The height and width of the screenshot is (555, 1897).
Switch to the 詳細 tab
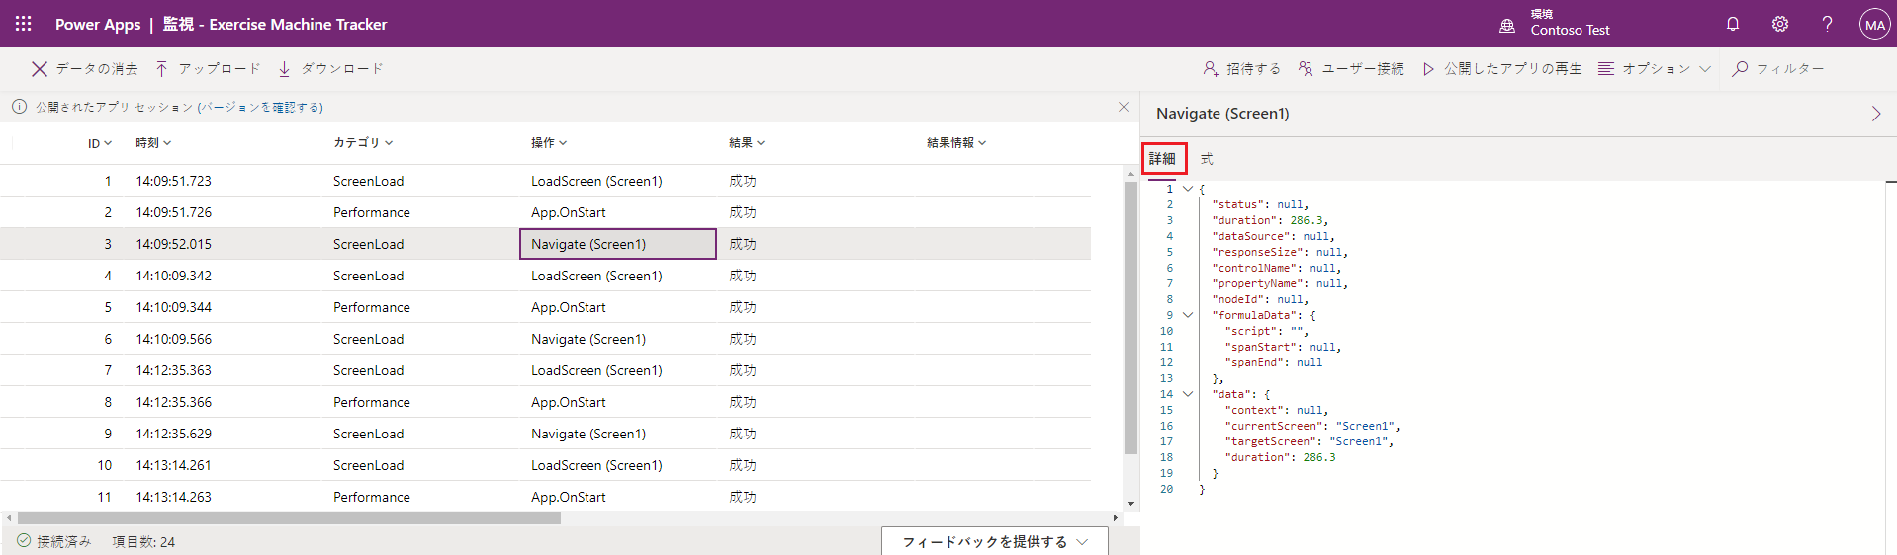pos(1163,159)
